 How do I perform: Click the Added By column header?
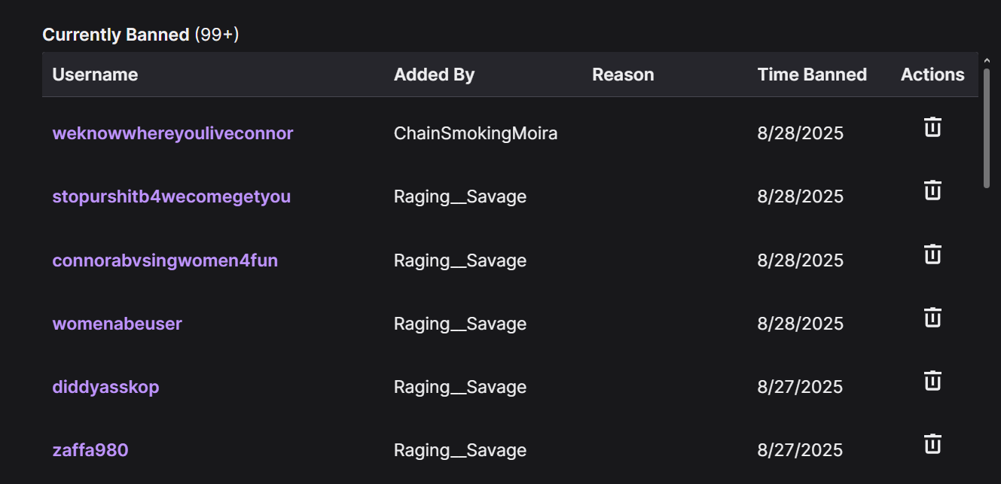[x=434, y=75]
